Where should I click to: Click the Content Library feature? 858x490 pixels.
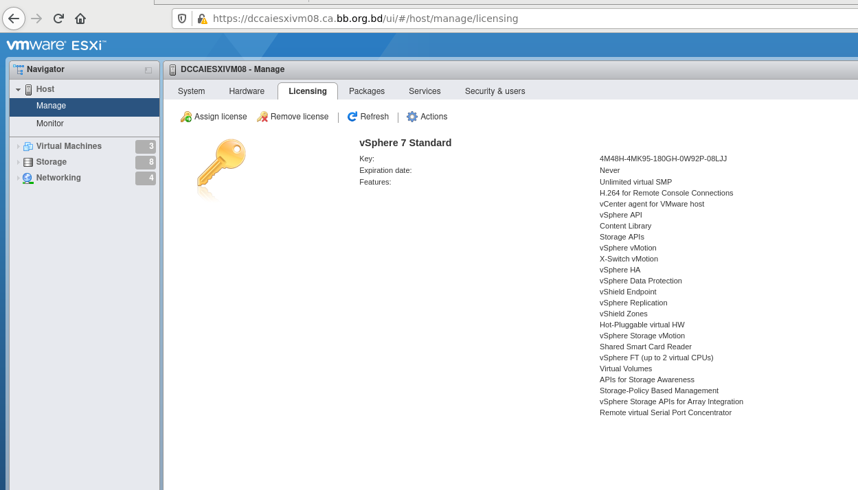[x=625, y=226]
